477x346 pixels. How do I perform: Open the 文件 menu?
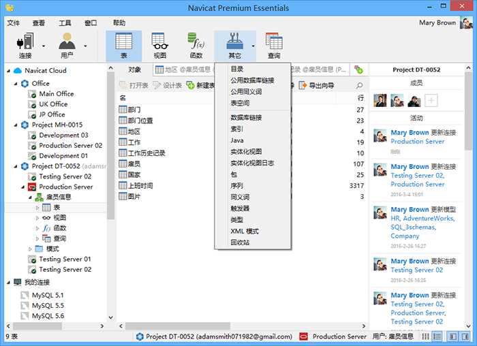[14, 22]
